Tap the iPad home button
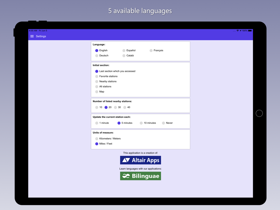 pos(259,113)
